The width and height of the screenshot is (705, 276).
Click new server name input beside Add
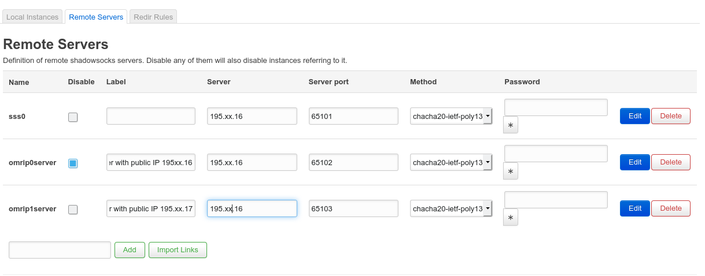pyautogui.click(x=60, y=250)
